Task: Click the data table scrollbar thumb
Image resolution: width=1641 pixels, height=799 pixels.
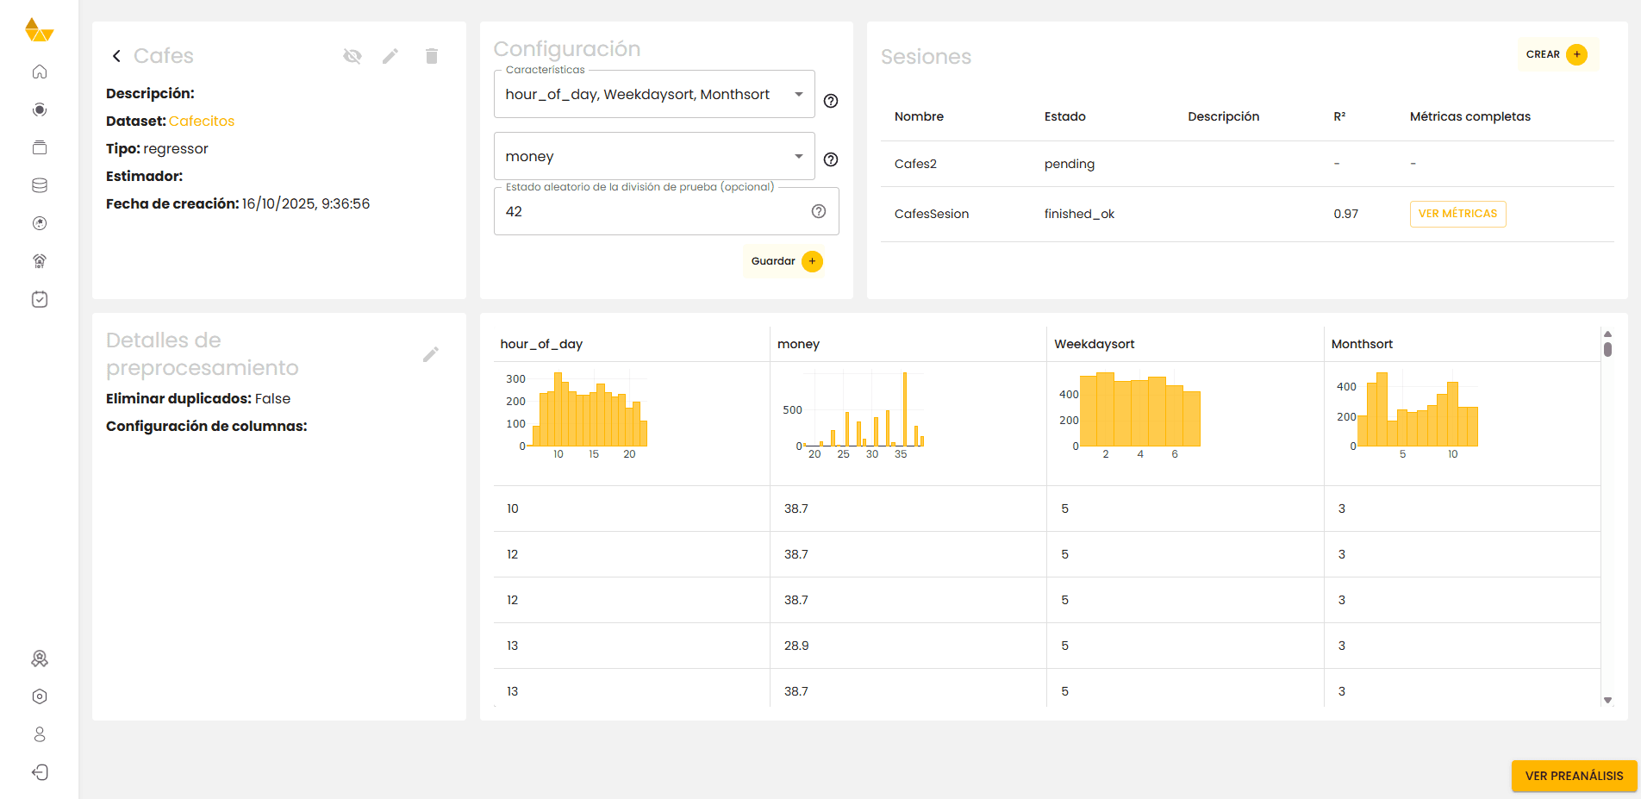Action: (x=1607, y=349)
